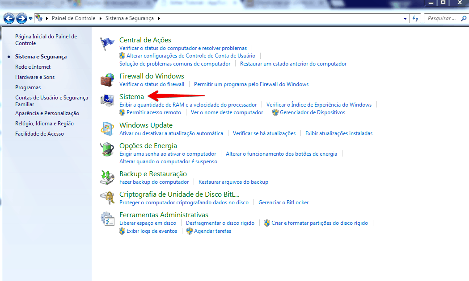Click the Sistema computer monitor icon
The width and height of the screenshot is (469, 281).
107,100
